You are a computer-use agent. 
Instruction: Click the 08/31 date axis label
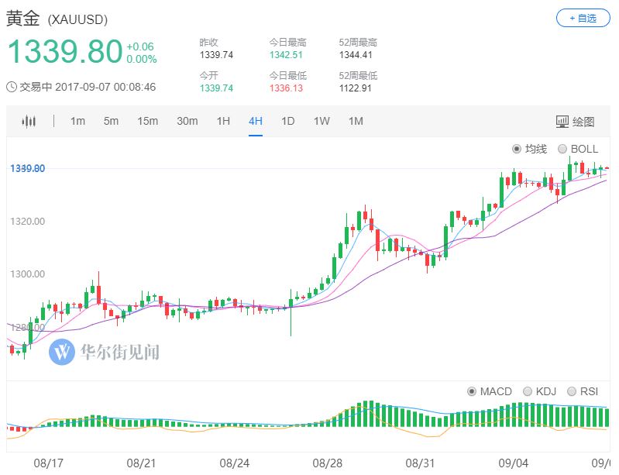[420, 463]
